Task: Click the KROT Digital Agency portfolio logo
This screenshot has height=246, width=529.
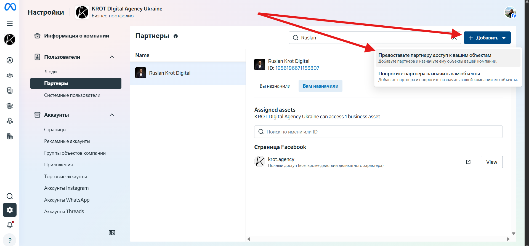Action: [x=82, y=12]
